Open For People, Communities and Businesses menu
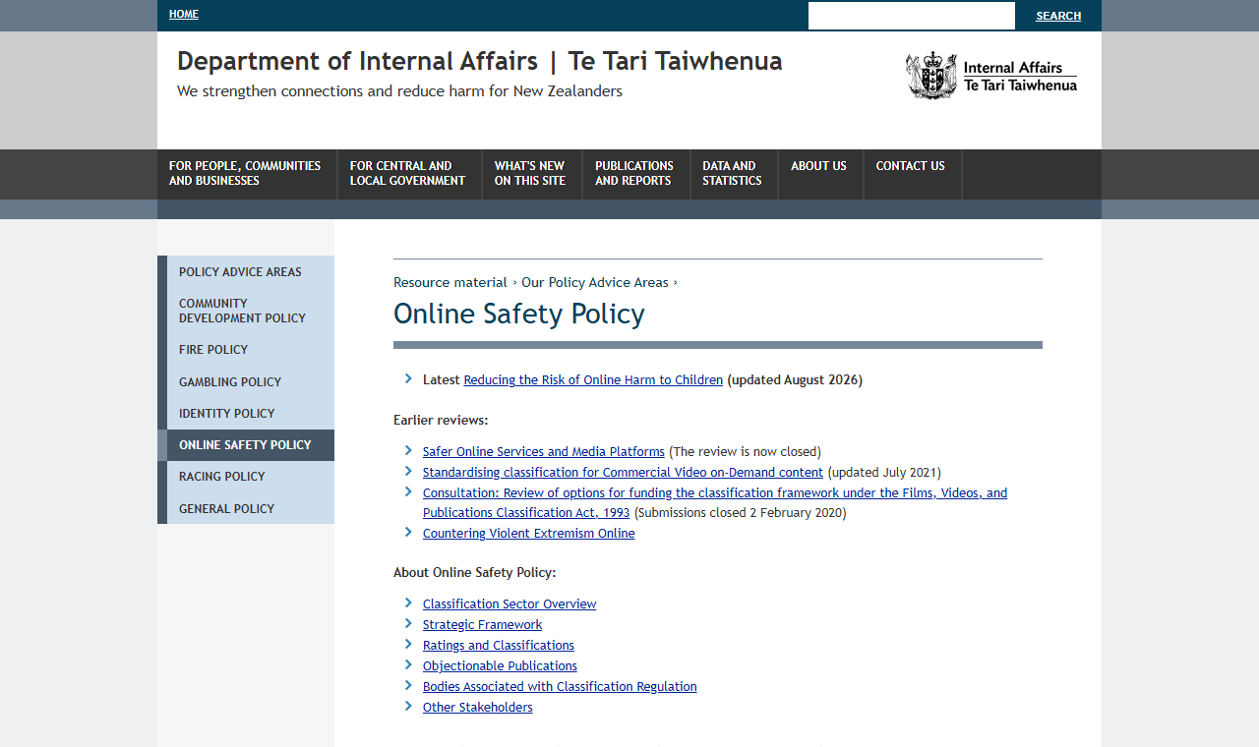 pyautogui.click(x=245, y=173)
